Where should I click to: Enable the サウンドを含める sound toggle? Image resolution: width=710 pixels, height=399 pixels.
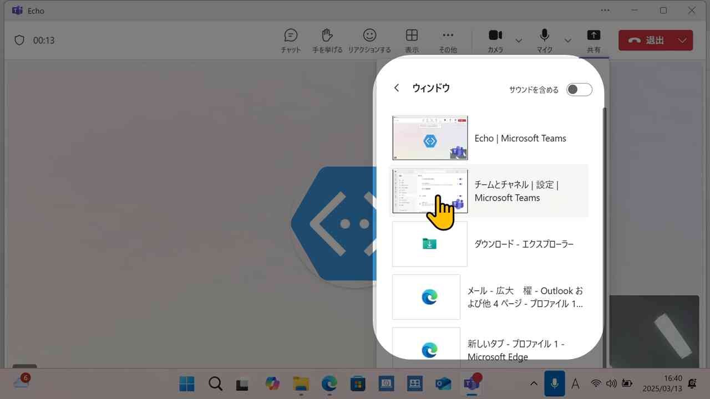pos(579,89)
